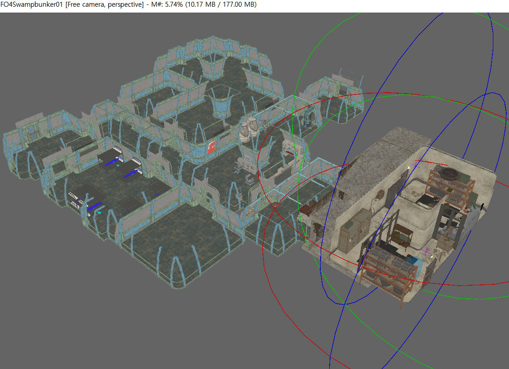This screenshot has height=369, width=509.
Task: Select the purple light marker near the blue sleeping mat
Action: point(427,251)
